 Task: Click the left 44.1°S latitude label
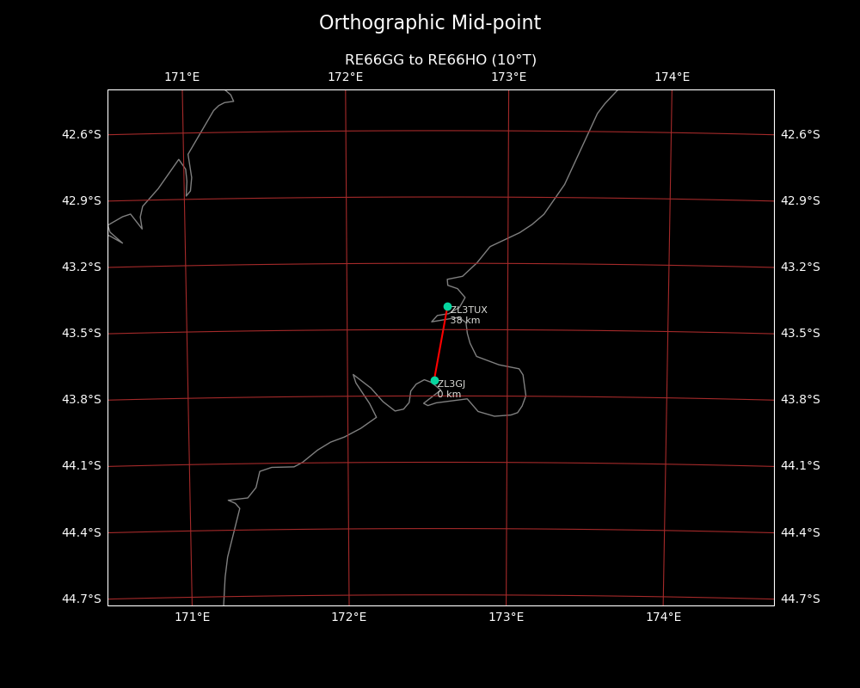[81, 466]
